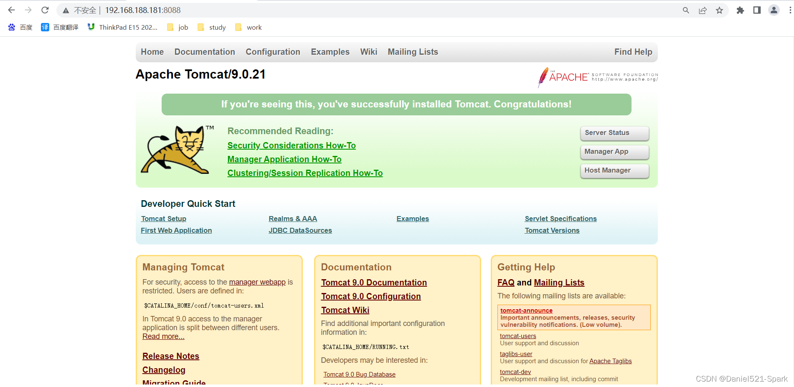Open the Documentation nav item

coord(205,52)
